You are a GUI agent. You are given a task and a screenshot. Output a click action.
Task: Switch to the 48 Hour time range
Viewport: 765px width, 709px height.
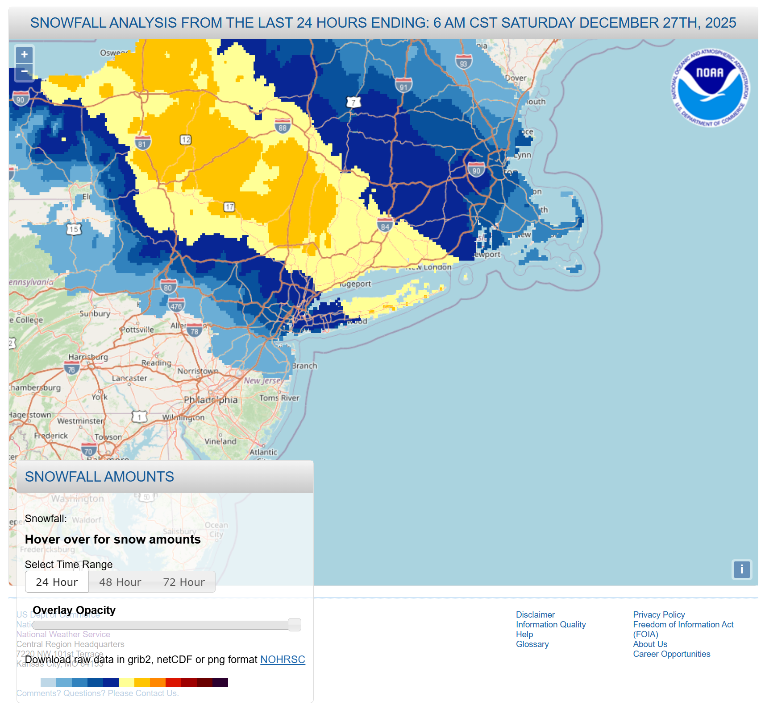pos(120,582)
